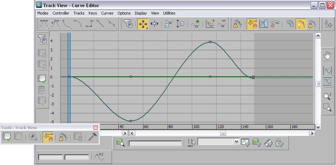Viewport: 336px width, 165px height.
Task: Select the Zoom Region tool
Action: [x=327, y=107]
